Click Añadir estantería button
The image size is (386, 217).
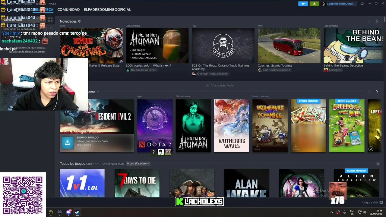pyautogui.click(x=219, y=85)
